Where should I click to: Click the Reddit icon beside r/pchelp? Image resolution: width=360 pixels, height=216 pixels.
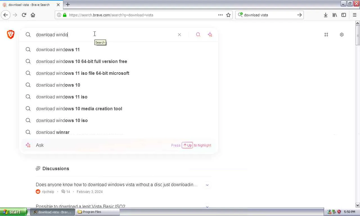pos(38,192)
